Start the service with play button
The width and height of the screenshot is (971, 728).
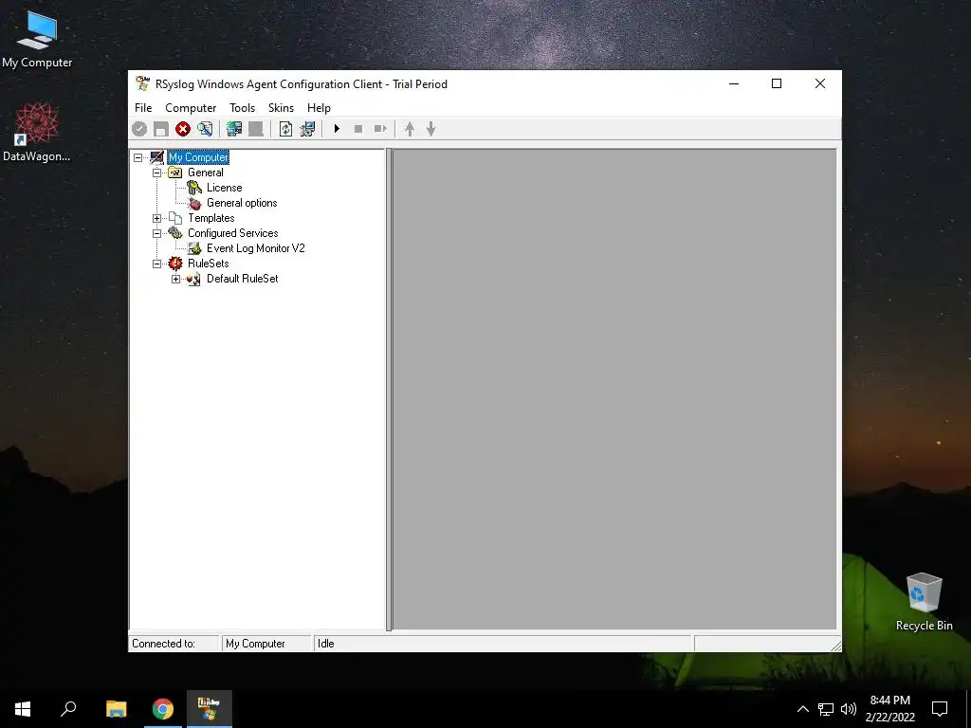337,129
